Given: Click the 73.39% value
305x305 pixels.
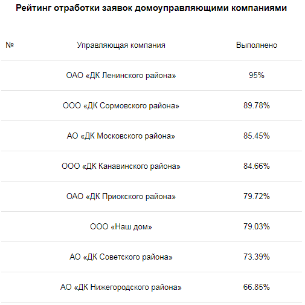Looking at the screenshot, I should pos(257,257).
